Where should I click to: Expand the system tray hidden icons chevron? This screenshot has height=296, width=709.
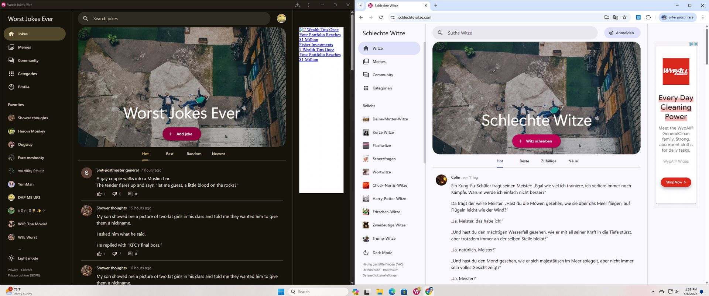(x=653, y=292)
